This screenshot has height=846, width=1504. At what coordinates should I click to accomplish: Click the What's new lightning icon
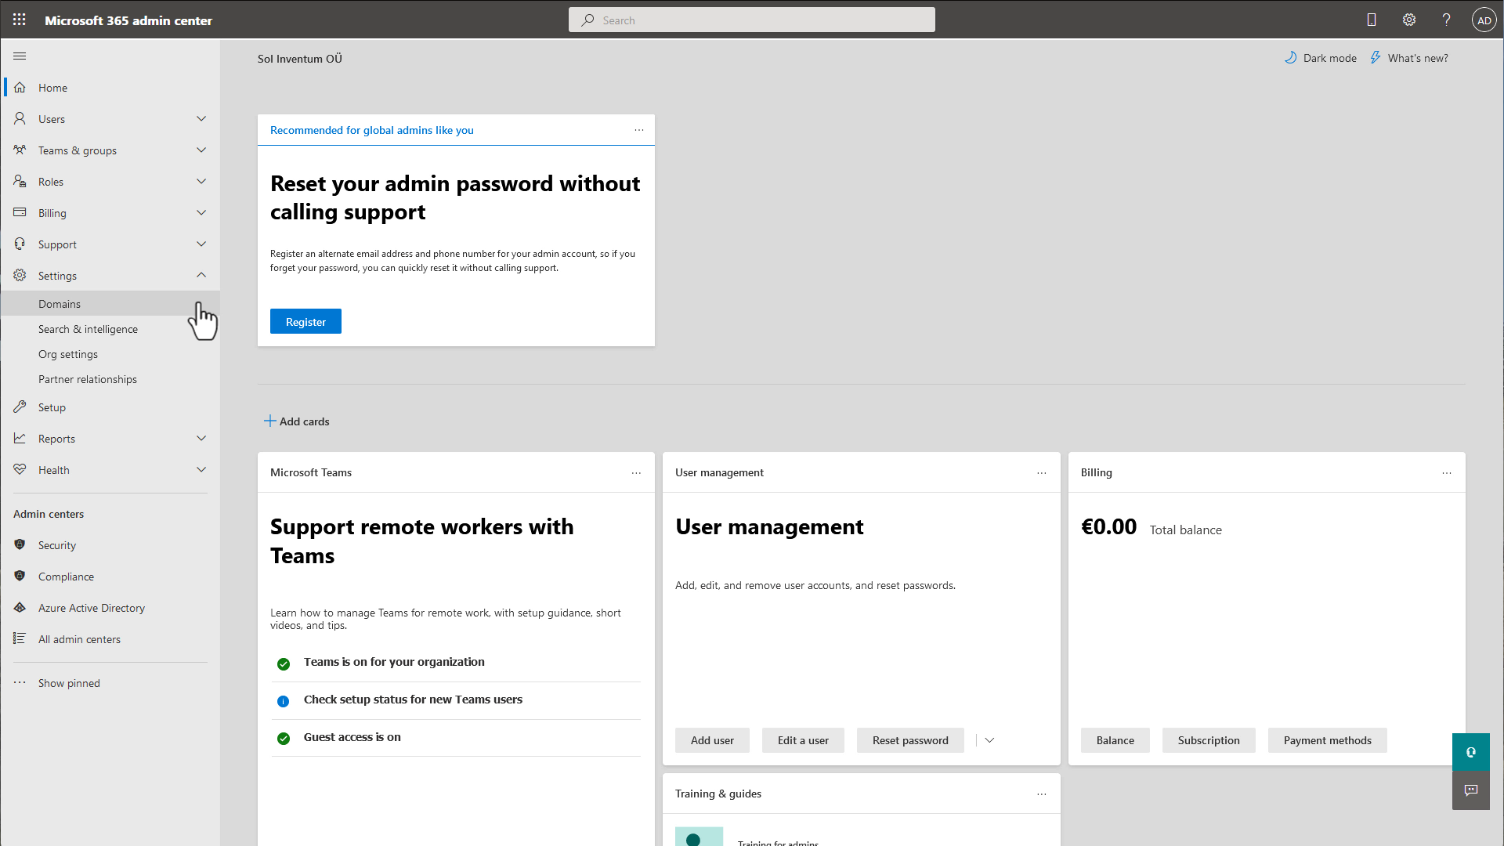coord(1376,58)
